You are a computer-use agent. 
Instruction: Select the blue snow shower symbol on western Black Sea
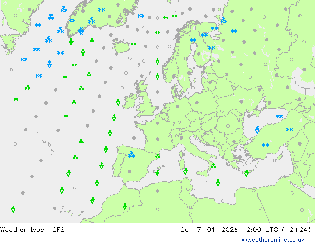tap(257, 130)
